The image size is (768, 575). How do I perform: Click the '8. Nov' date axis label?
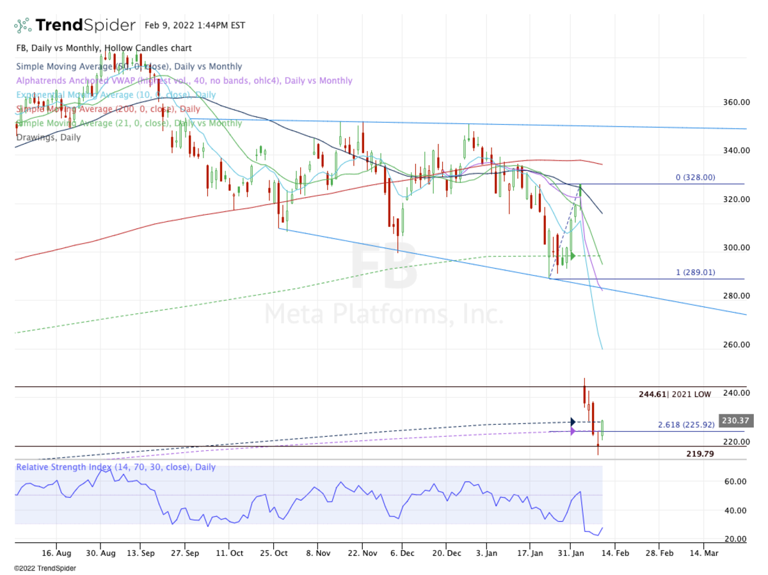[318, 552]
